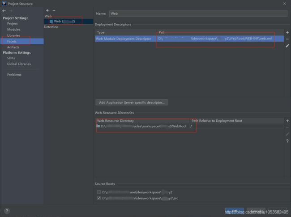Open the Artifacts settings section

click(13, 47)
